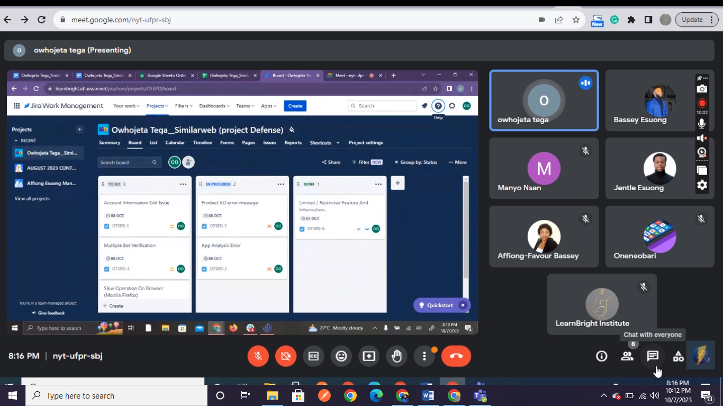Stop recording with red record button
Viewport: 723px width, 406px height.
click(x=702, y=103)
